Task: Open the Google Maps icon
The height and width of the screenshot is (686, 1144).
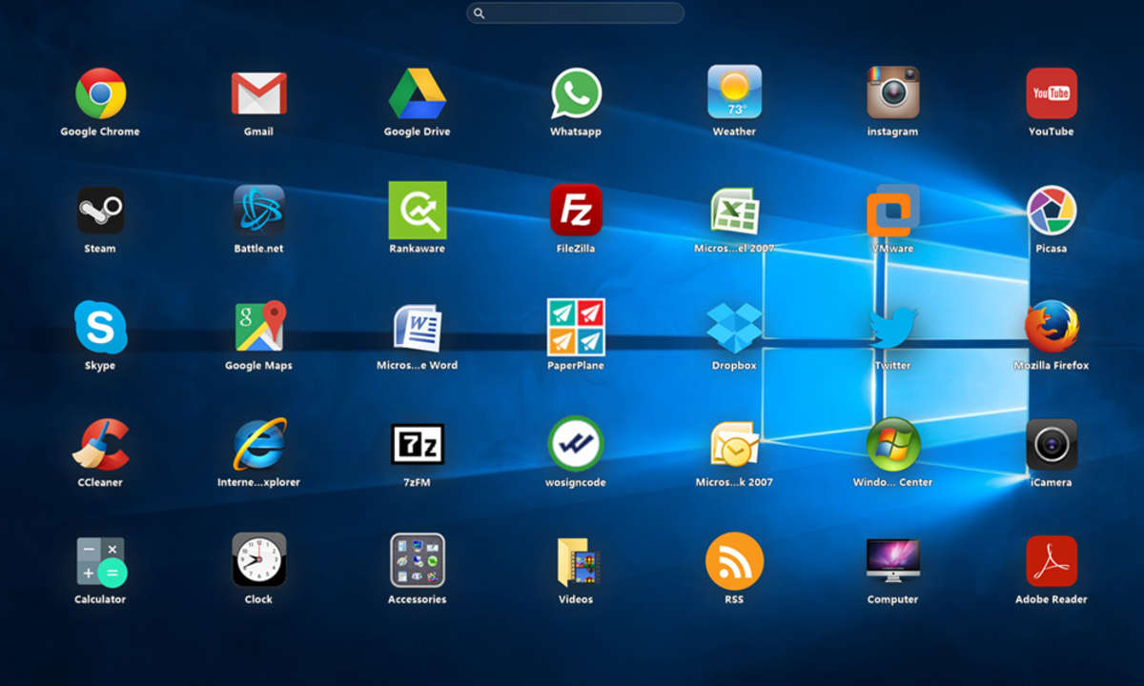Action: click(259, 327)
